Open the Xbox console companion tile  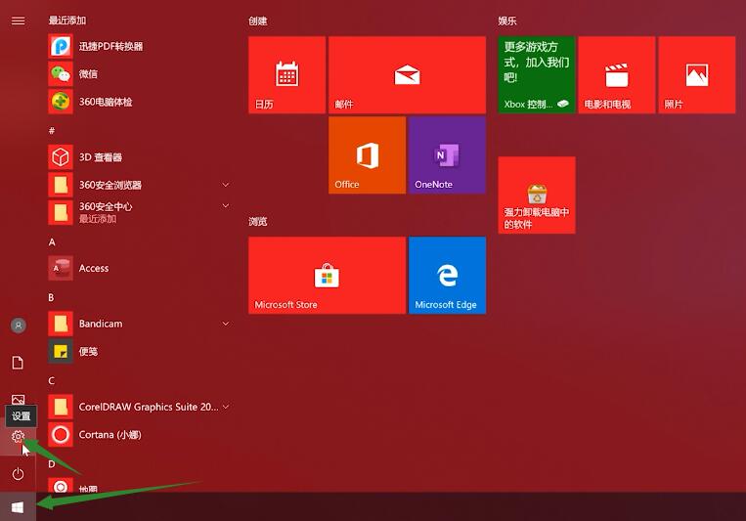point(536,75)
